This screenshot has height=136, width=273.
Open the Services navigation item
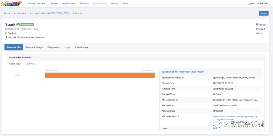[84, 4]
